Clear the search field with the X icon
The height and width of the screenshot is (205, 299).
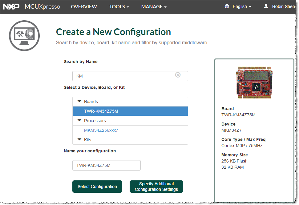point(178,75)
